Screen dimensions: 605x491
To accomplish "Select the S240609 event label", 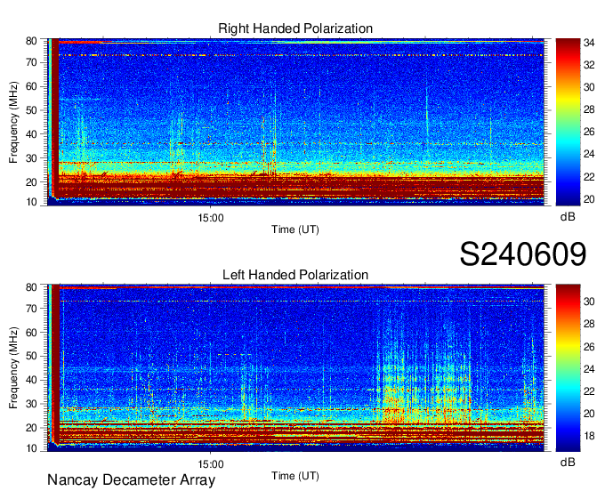I will click(x=523, y=254).
